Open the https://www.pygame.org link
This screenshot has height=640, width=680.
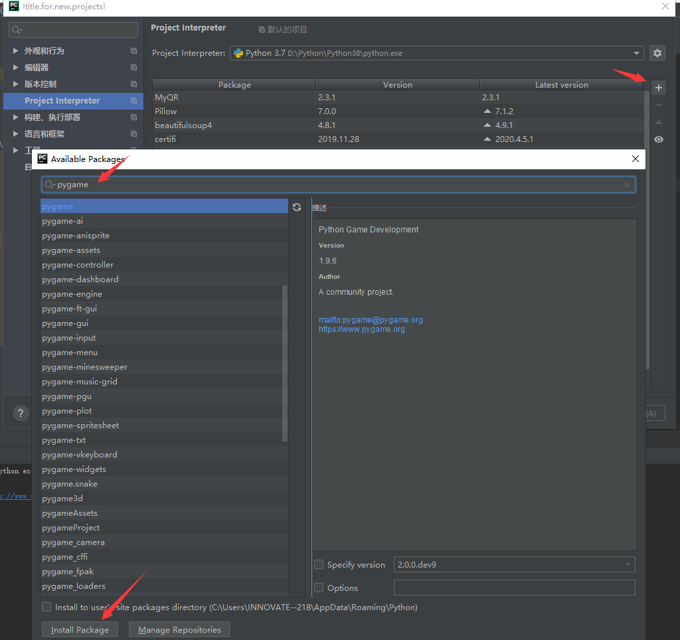362,329
